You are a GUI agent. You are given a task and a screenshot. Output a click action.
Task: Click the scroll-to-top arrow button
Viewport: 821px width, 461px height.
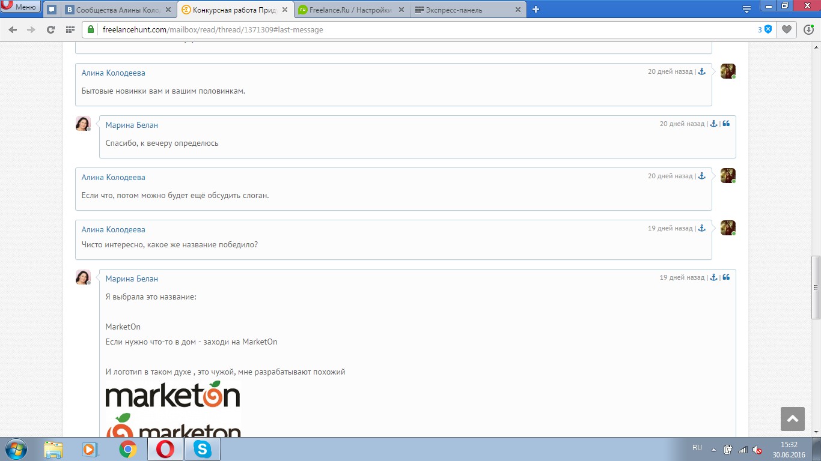(792, 419)
